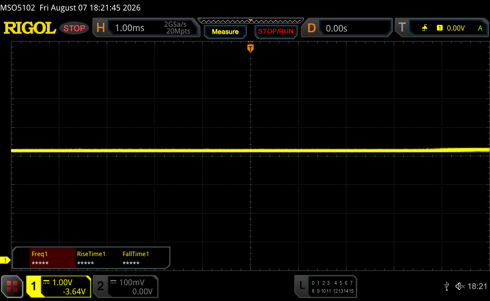Open the delay D 0.00s settings
The image size is (490, 301).
click(346, 28)
